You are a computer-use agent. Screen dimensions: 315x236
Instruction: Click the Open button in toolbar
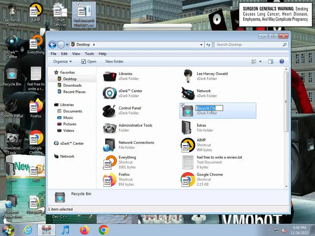pyautogui.click(x=89, y=61)
